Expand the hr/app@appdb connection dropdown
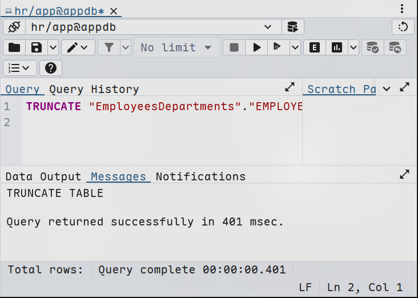418x298 pixels. pos(268,27)
